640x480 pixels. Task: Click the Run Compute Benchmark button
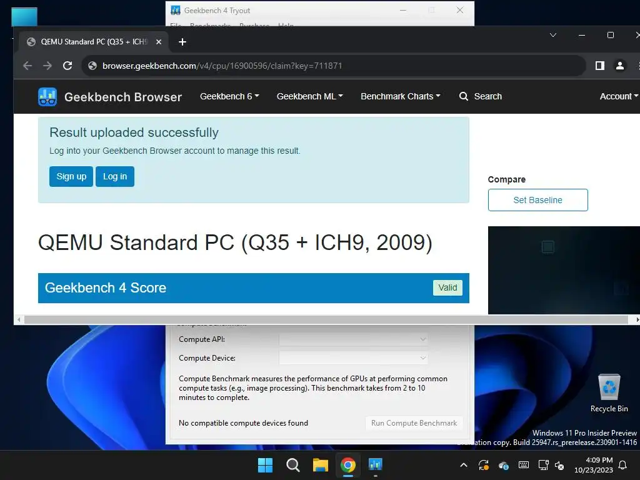[414, 423]
